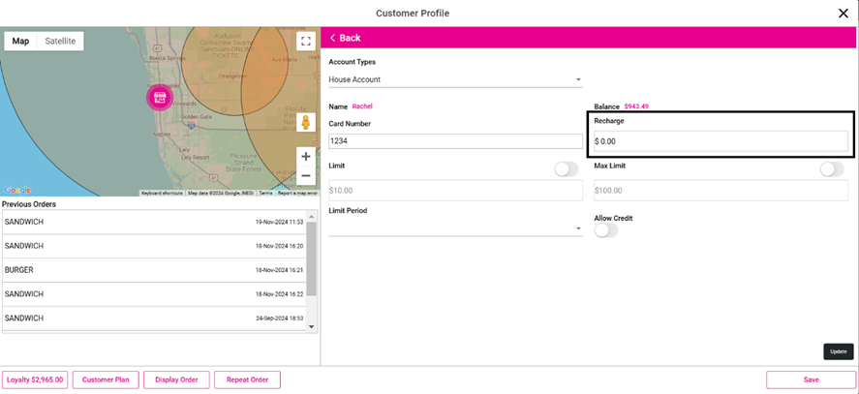Toggle fullscreen view on the map
859x394 pixels.
[x=306, y=41]
